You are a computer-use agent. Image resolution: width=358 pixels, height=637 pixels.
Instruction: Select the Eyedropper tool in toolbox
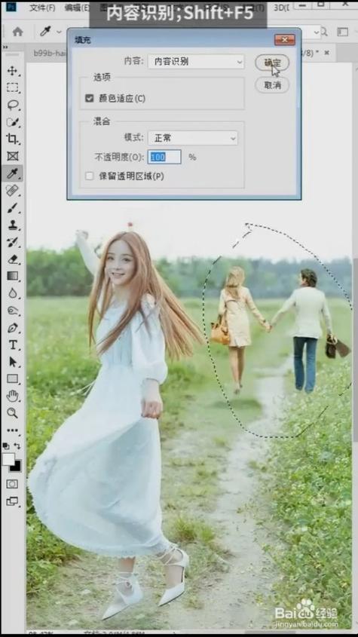(13, 173)
